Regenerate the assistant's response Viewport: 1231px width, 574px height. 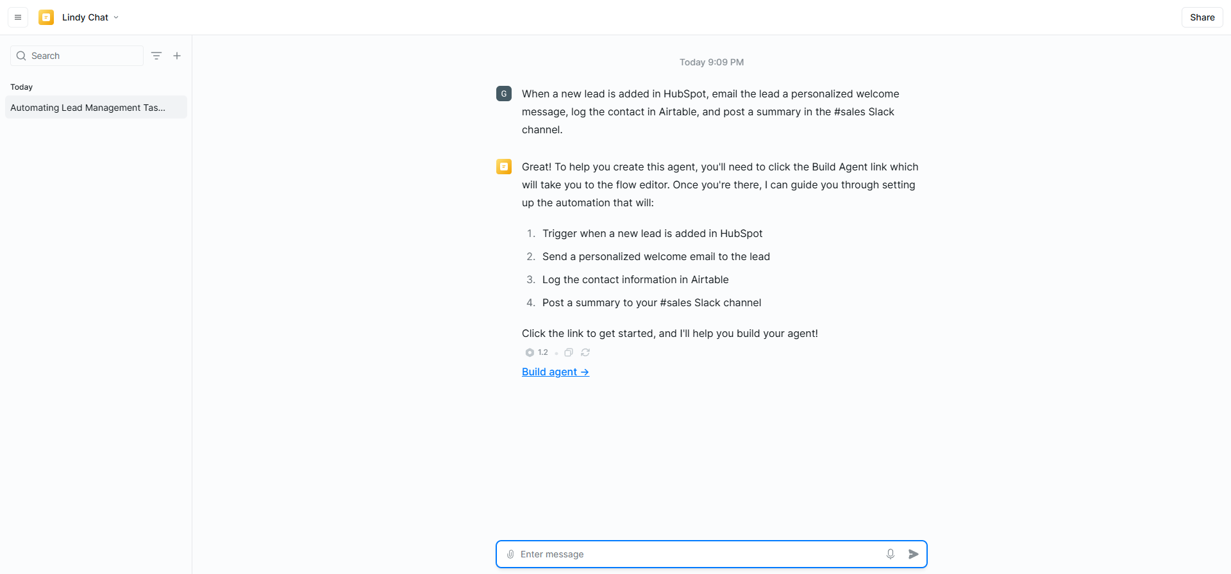tap(585, 352)
